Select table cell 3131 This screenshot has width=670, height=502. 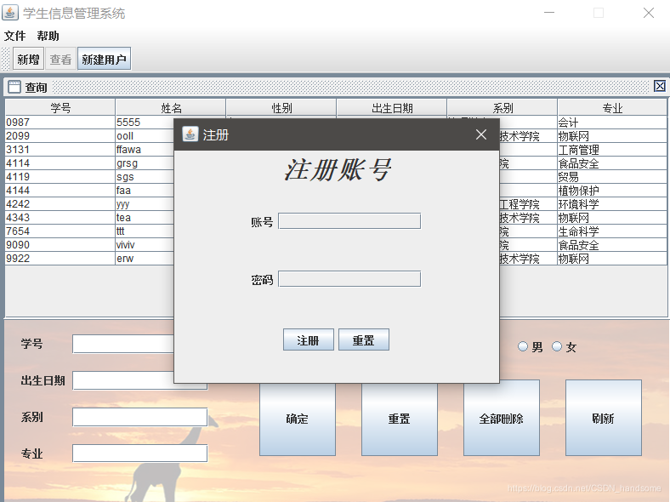pos(60,150)
